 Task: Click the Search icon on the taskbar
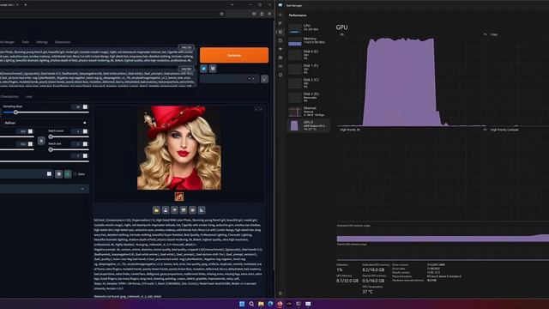click(251, 304)
